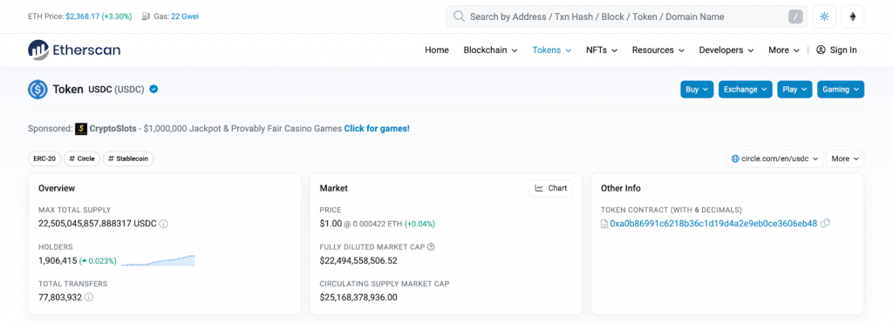The image size is (893, 323).
Task: Open the circle.com/en/usdc links dropdown
Action: [775, 158]
